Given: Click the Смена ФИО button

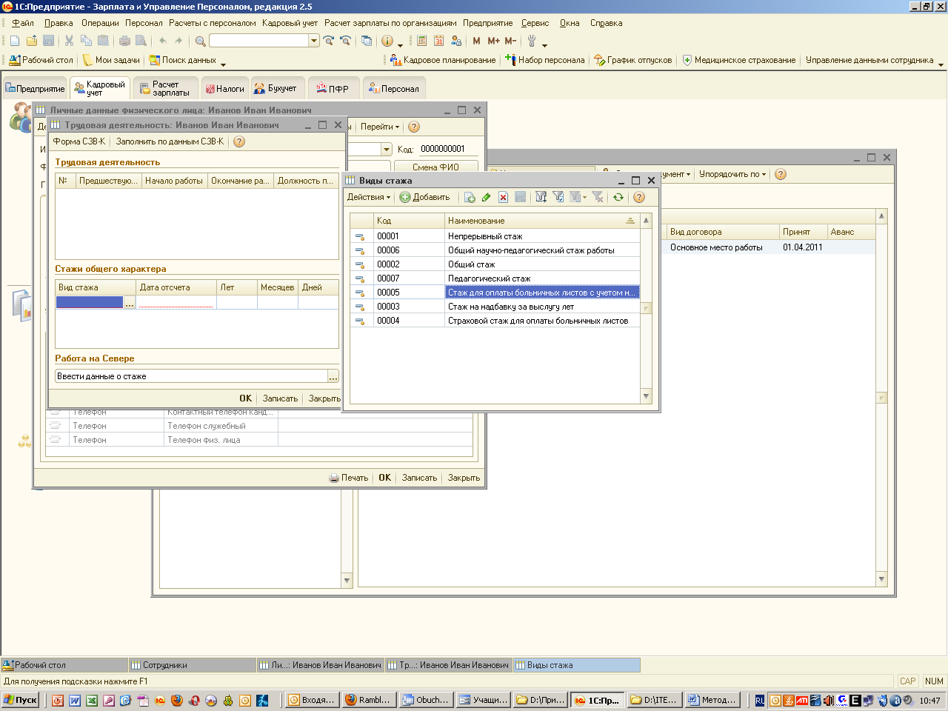Looking at the screenshot, I should click(435, 167).
